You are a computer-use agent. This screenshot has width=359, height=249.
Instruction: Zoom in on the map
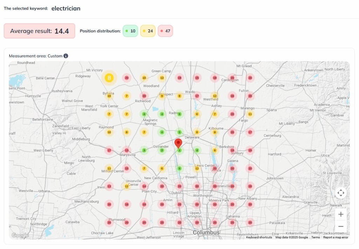click(x=341, y=214)
